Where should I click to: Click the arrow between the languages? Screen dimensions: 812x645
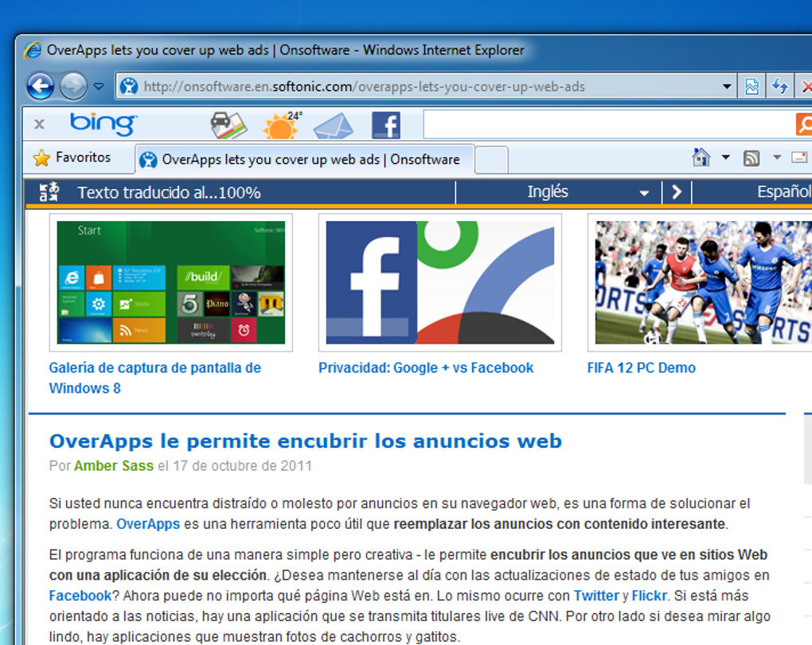(x=677, y=192)
